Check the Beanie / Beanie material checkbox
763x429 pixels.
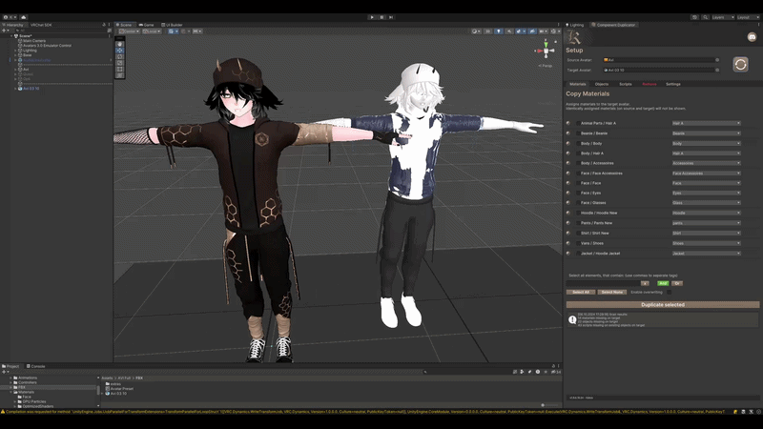[x=578, y=133]
